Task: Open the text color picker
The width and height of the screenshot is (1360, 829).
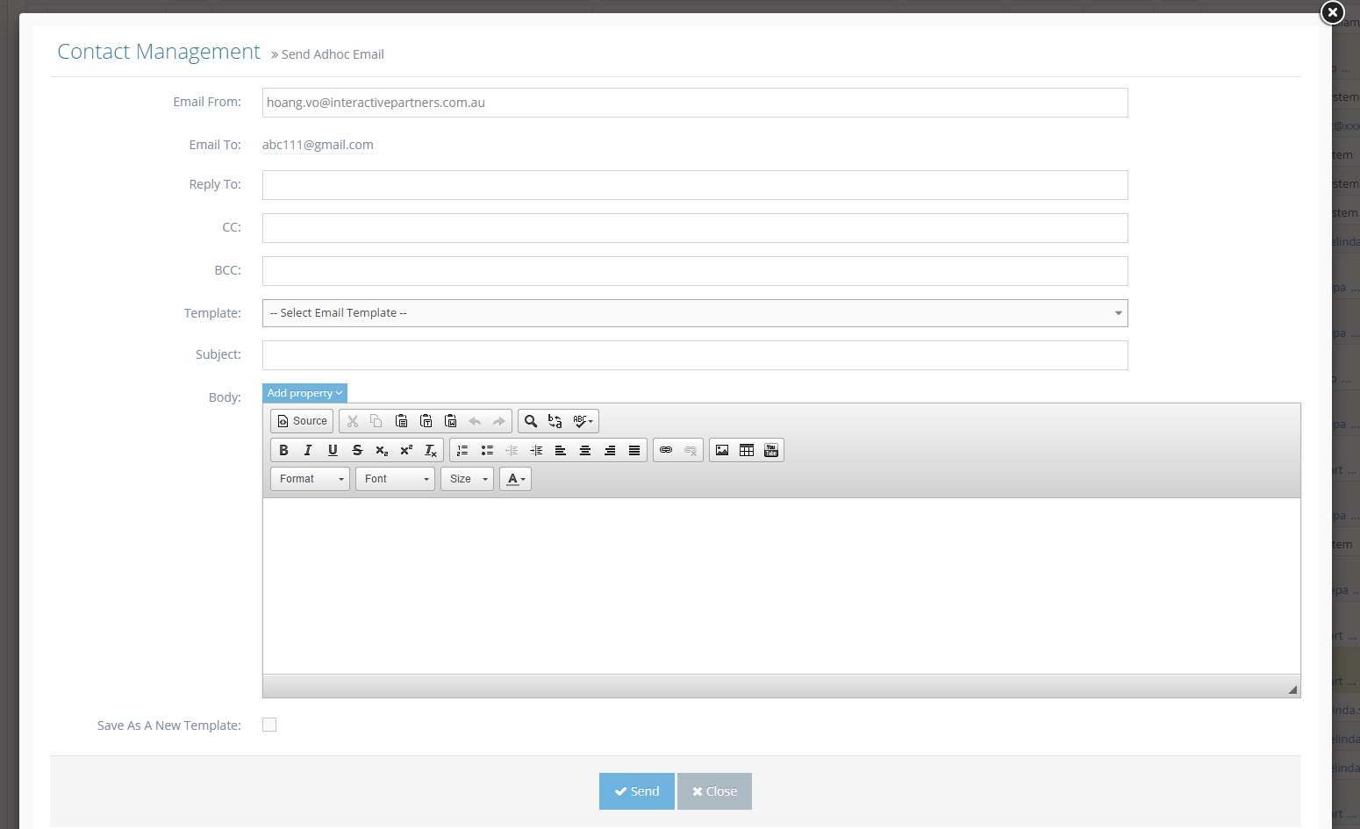Action: pos(515,479)
